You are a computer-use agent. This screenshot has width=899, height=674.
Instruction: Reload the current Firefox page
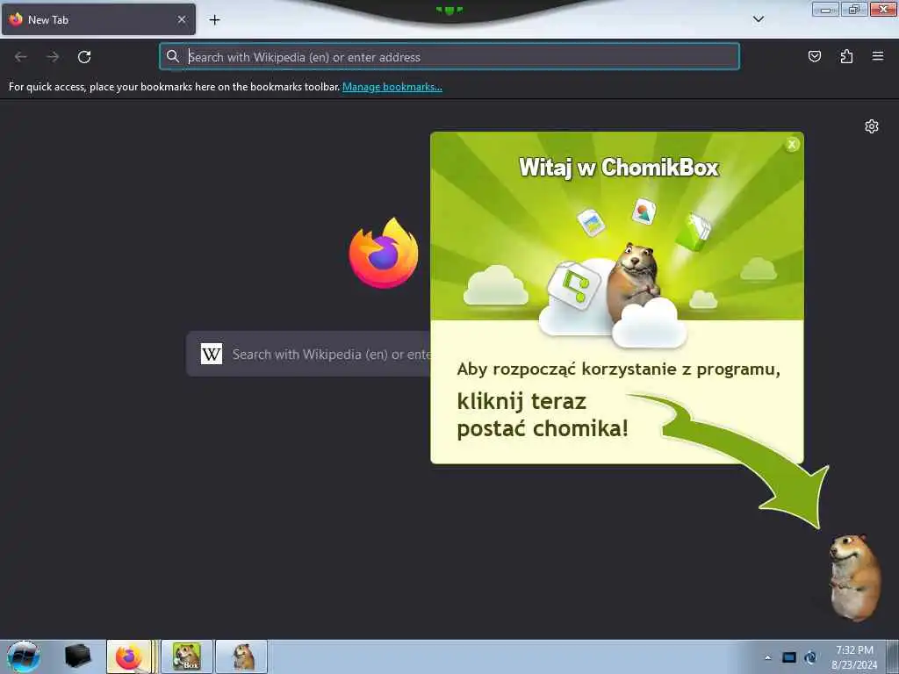click(x=84, y=57)
